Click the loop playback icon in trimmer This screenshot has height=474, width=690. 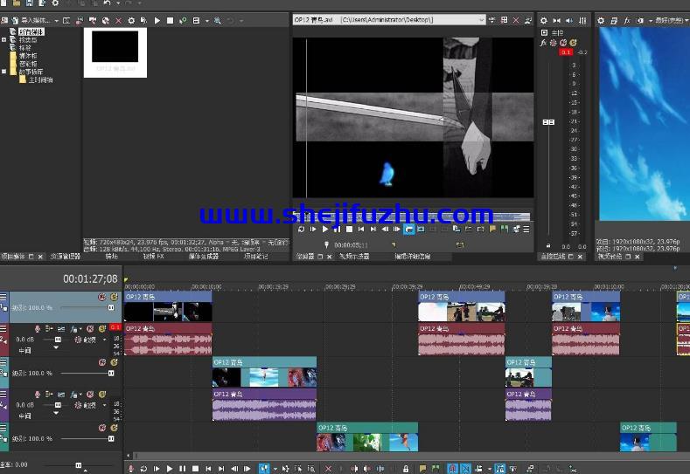(x=302, y=229)
